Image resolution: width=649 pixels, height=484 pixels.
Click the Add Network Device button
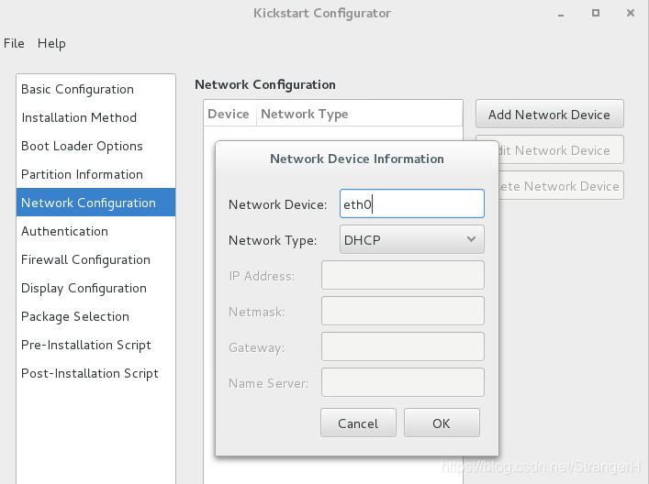pos(549,114)
